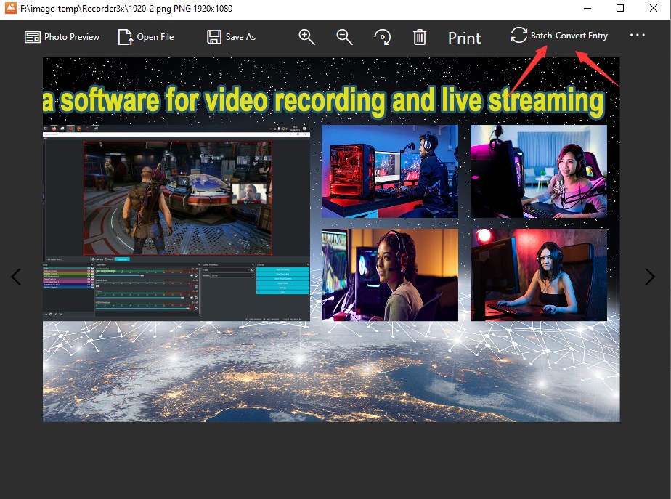The image size is (671, 499).
Task: Advance to the next image with right arrow
Action: point(650,277)
